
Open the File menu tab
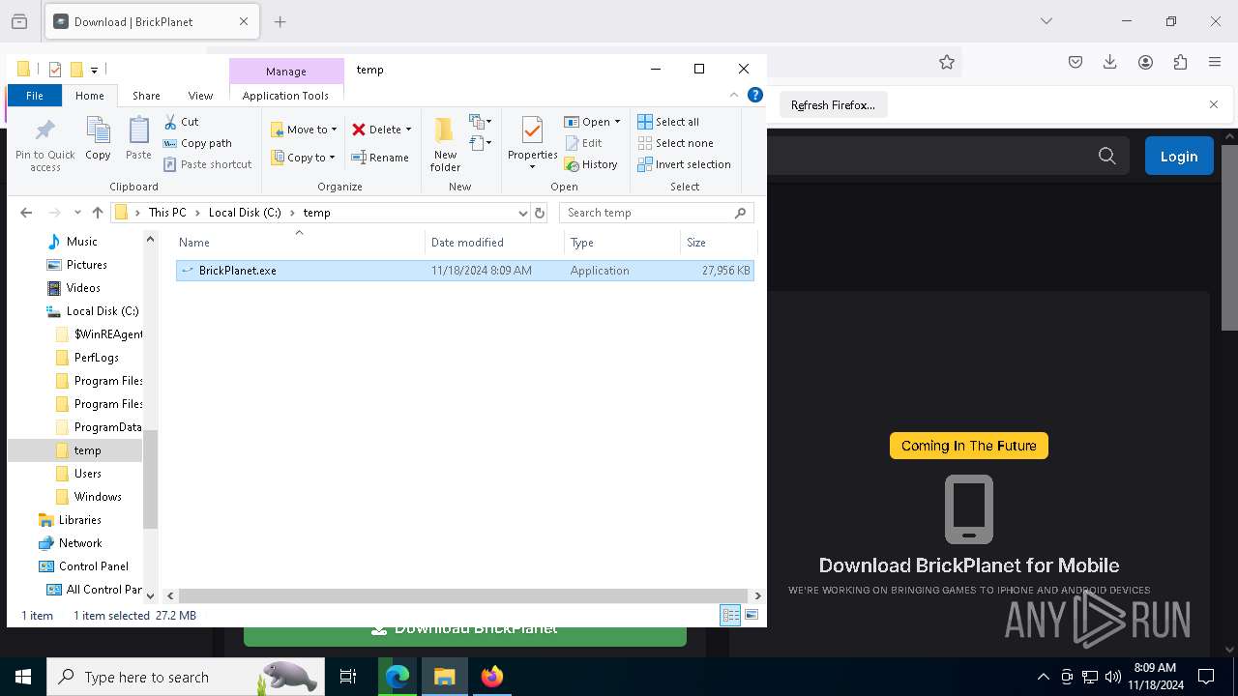34,96
